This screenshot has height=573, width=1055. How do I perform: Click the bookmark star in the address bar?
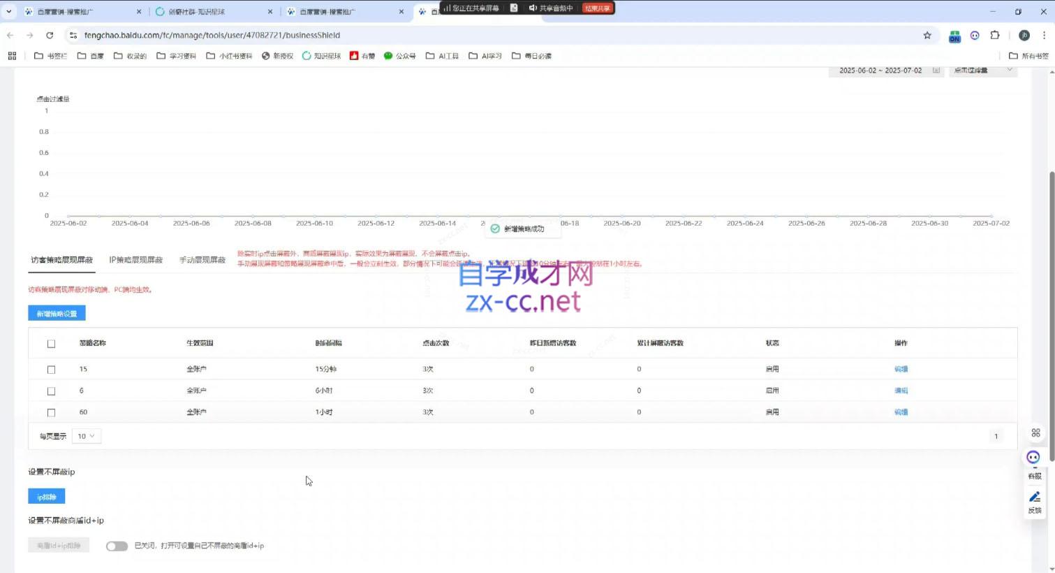pyautogui.click(x=927, y=35)
